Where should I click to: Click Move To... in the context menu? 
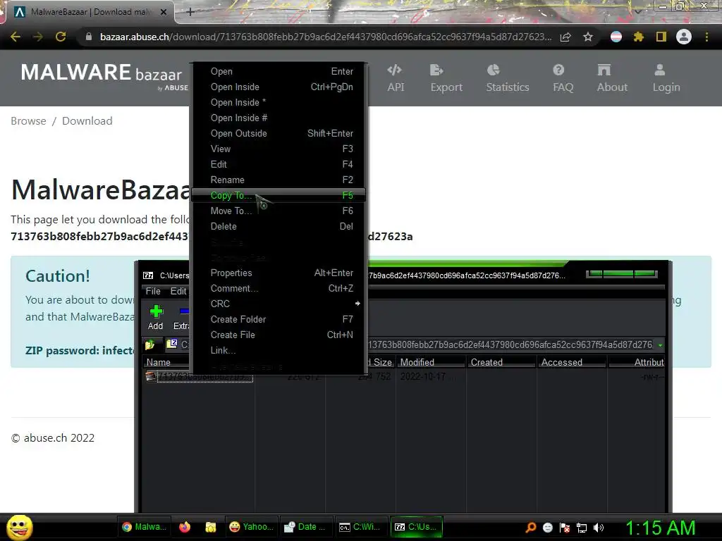point(278,211)
